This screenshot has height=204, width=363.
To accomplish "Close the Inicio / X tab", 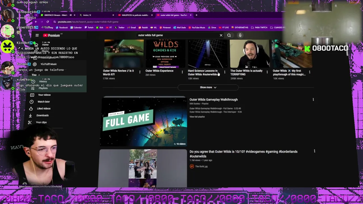I will [113, 15].
